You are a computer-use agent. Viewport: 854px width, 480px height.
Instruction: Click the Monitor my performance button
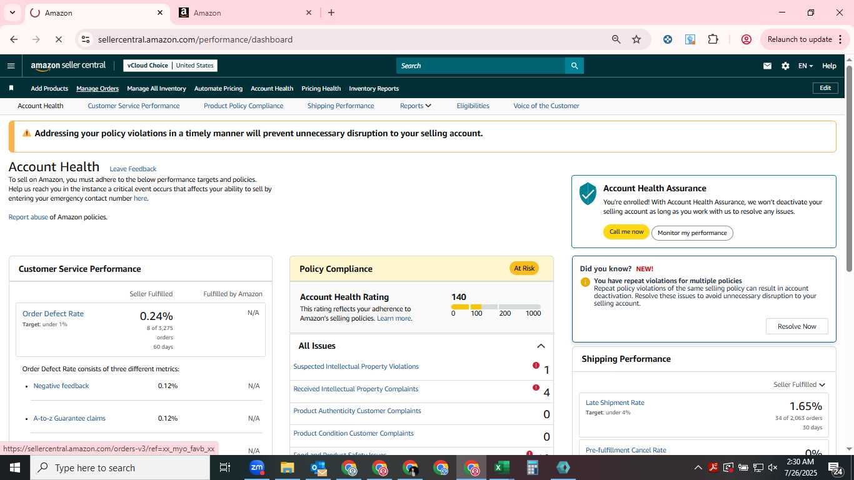[692, 232]
